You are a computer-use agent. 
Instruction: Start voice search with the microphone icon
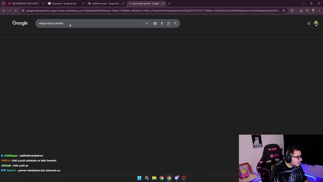162,23
